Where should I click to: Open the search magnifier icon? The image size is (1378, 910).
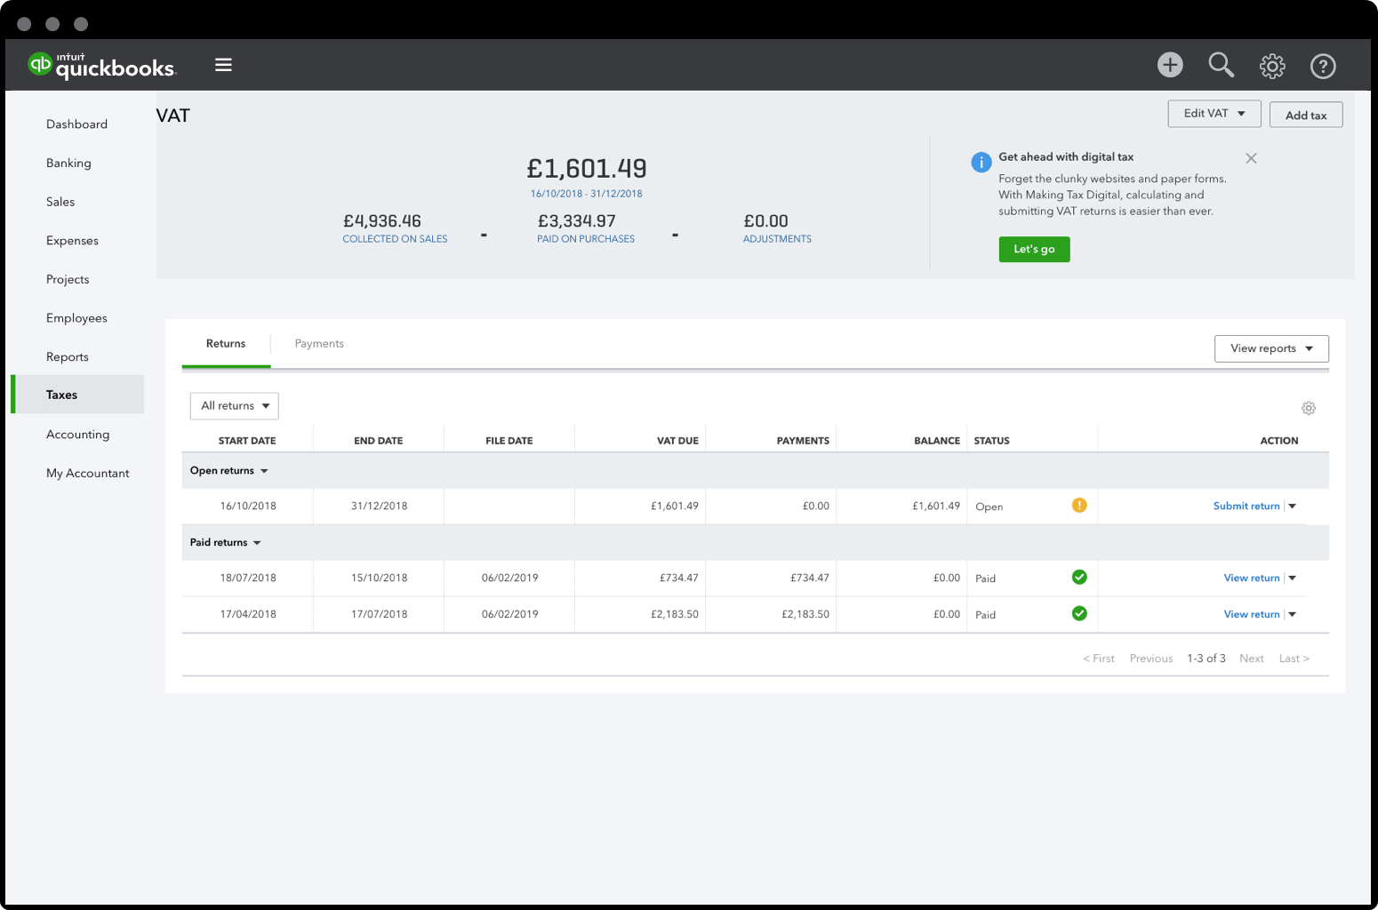tap(1221, 65)
